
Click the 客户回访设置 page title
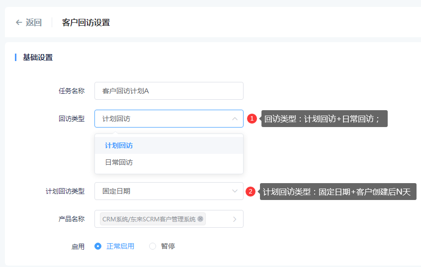pyautogui.click(x=86, y=22)
